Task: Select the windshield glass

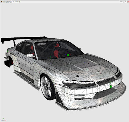Action: tap(59, 50)
